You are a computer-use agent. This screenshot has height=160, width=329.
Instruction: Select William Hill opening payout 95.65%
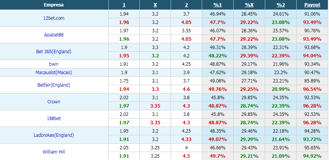pos(312,148)
